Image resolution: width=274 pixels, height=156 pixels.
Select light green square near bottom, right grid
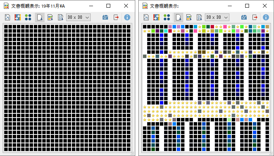pos(229,119)
